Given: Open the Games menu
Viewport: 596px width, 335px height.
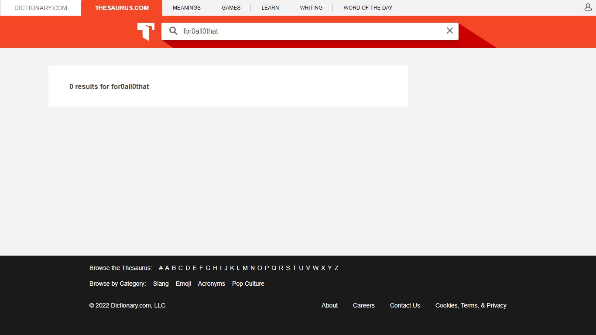Looking at the screenshot, I should (231, 8).
